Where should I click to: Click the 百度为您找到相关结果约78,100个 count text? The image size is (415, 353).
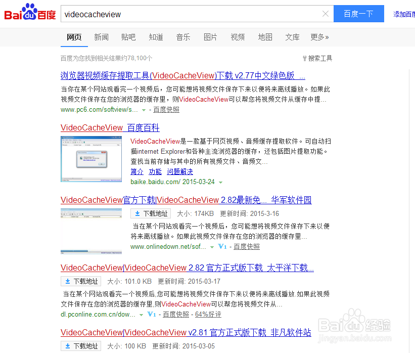(x=106, y=58)
